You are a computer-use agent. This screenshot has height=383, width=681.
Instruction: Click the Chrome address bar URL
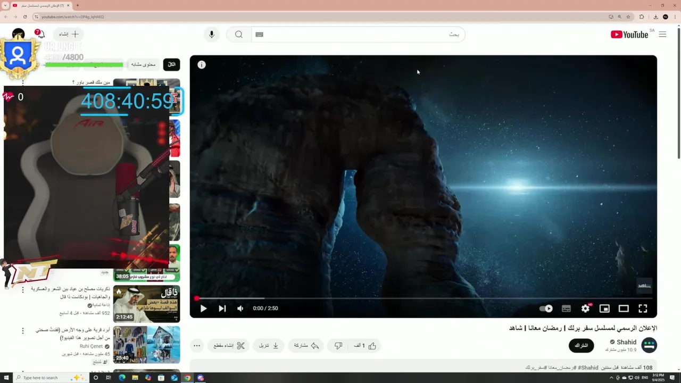pos(73,17)
